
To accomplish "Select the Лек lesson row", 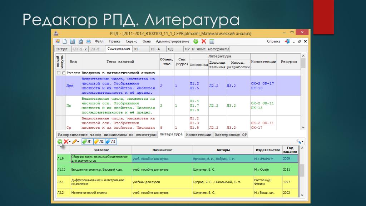I will pyautogui.click(x=178, y=86).
